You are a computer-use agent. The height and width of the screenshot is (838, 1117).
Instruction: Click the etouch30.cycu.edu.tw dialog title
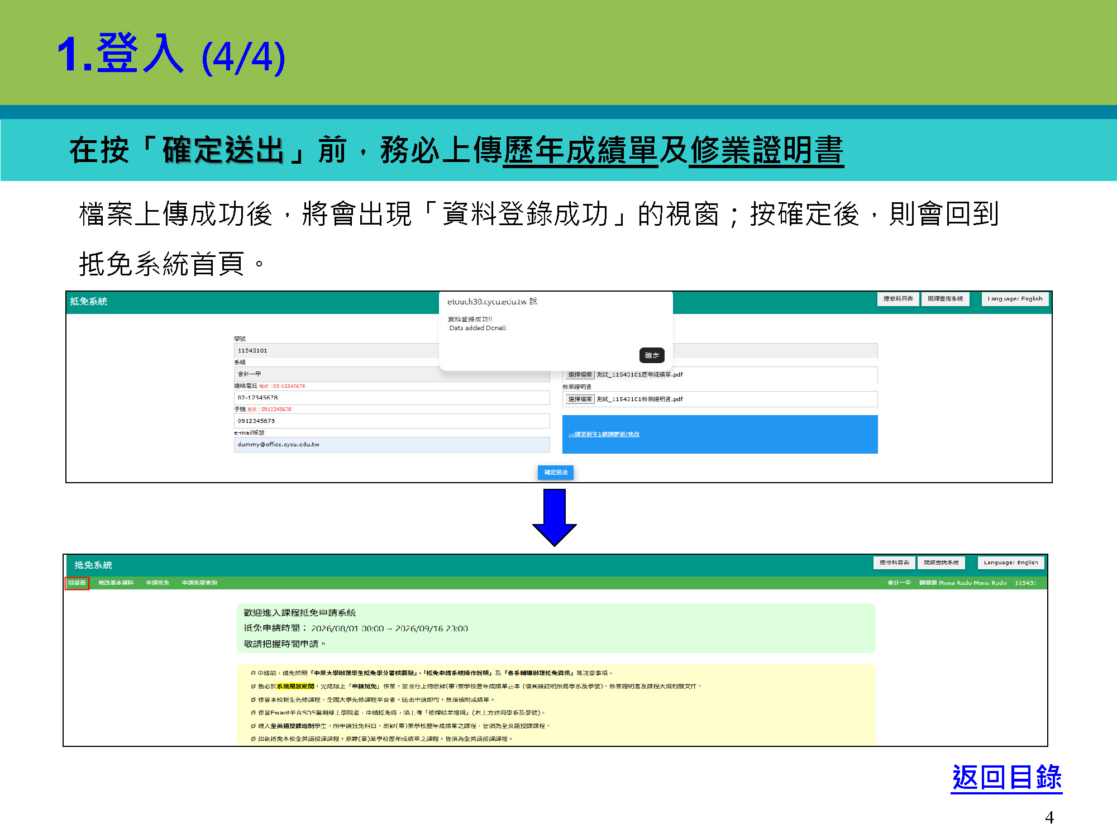492,302
